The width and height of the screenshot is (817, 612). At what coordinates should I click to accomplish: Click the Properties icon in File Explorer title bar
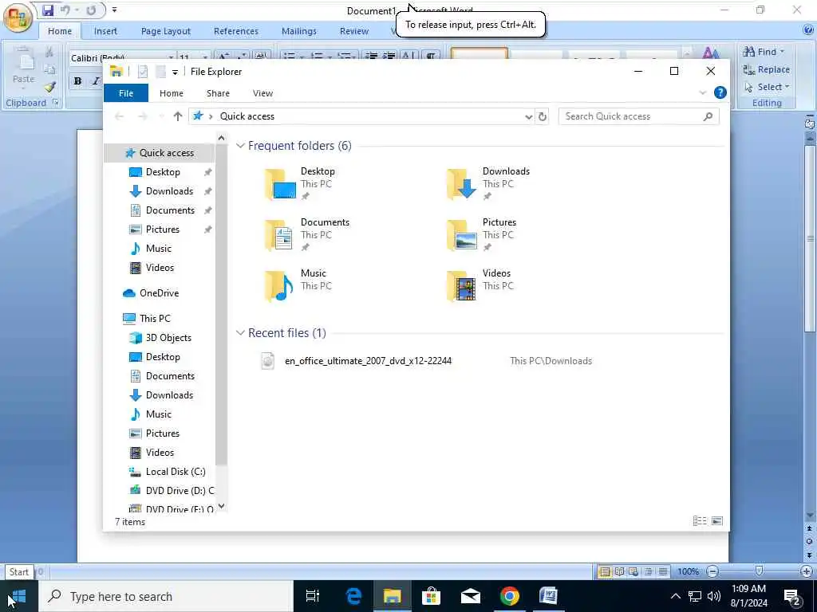coord(142,72)
